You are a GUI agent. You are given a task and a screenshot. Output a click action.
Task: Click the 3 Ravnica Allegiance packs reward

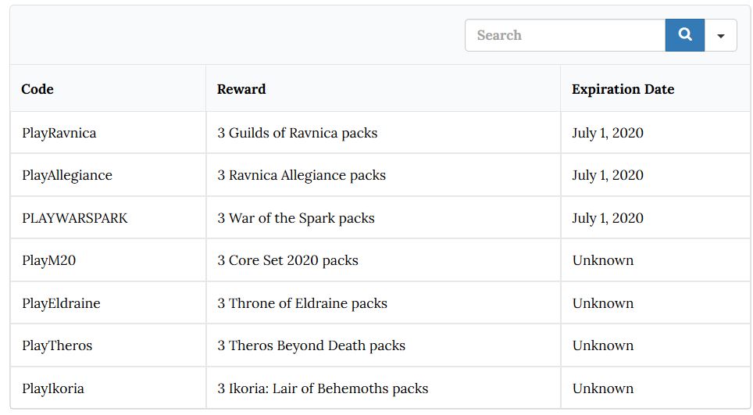[302, 175]
